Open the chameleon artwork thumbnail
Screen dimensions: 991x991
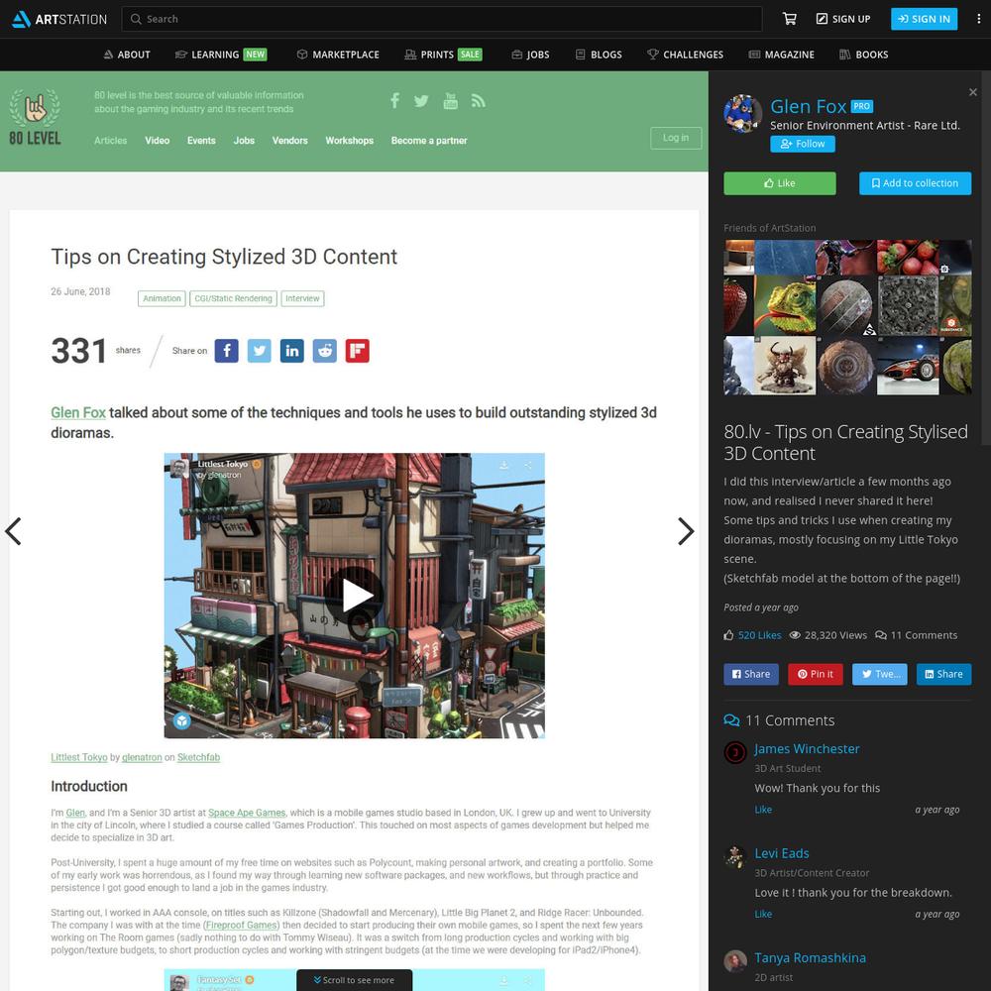[x=784, y=305]
